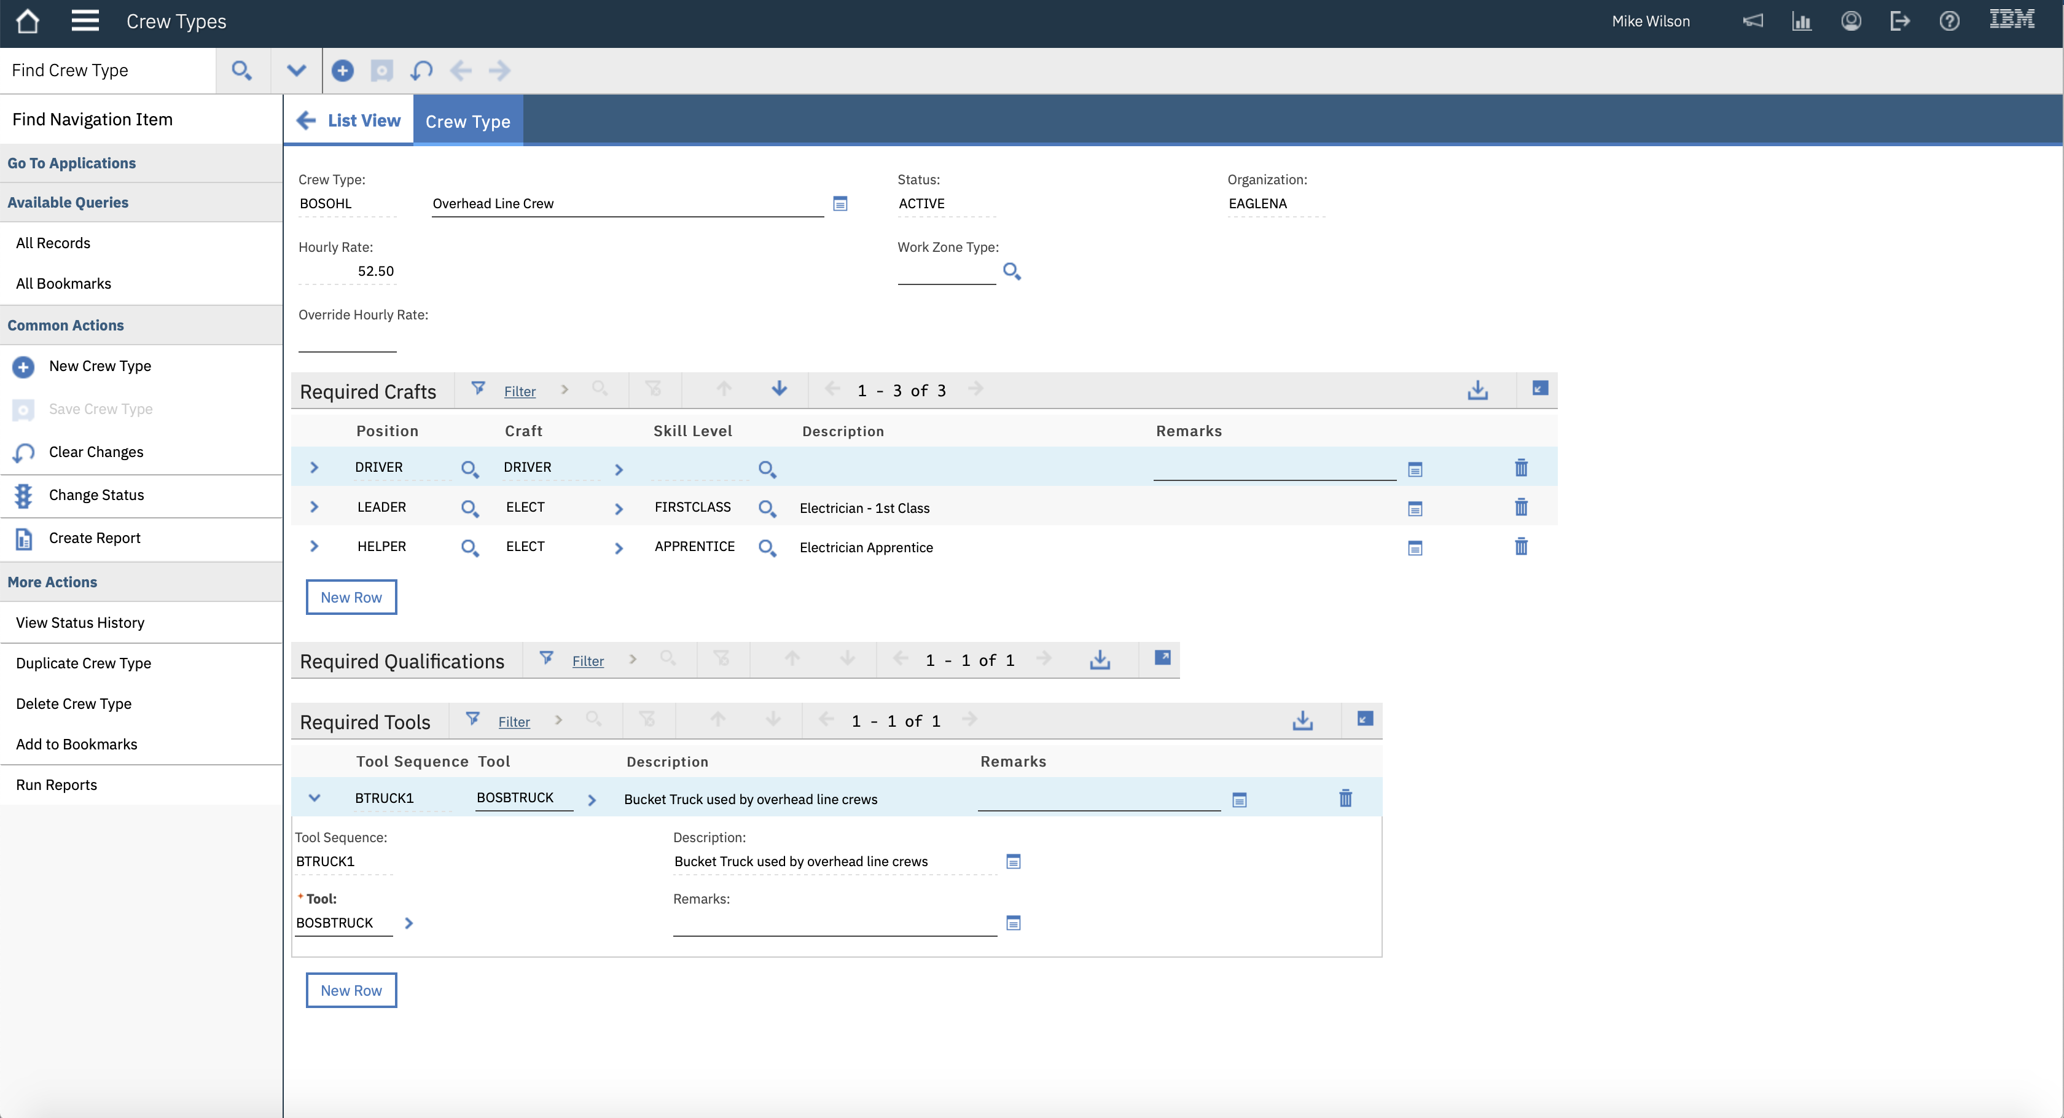This screenshot has width=2064, height=1118.
Task: Click the Home icon in header
Action: pos(27,21)
